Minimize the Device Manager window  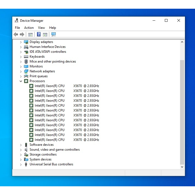pos(154,20)
